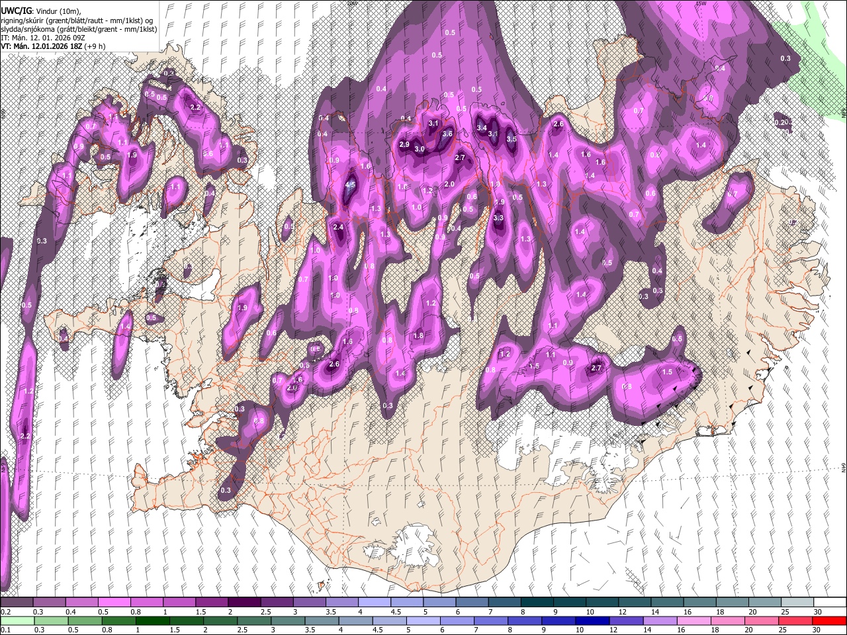Click the 'UWC/IG: Vindur (10m)' title text
Image resolution: width=847 pixels, height=635 pixels.
[41, 11]
